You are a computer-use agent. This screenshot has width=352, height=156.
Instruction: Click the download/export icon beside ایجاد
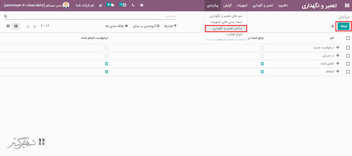[333, 26]
